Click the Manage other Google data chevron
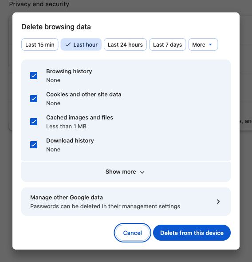The height and width of the screenshot is (262, 252). coord(218,202)
